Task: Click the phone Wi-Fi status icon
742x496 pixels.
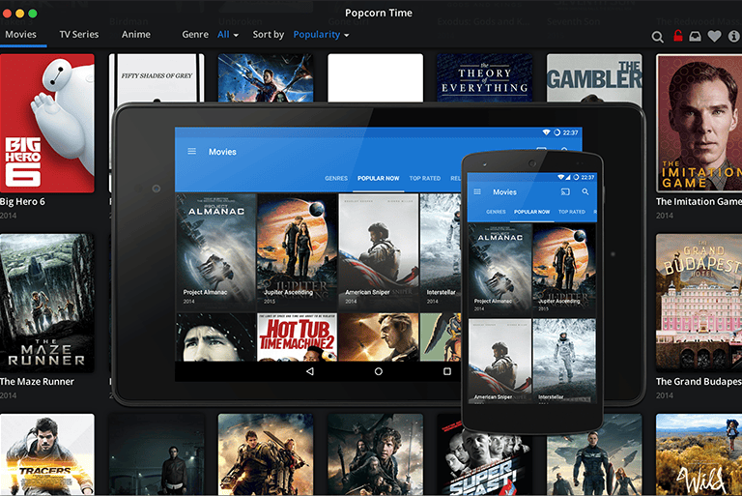Action: (560, 177)
